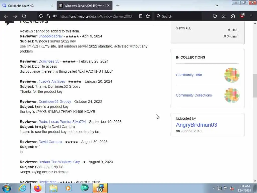Open the Community Data collection link

coord(189,75)
